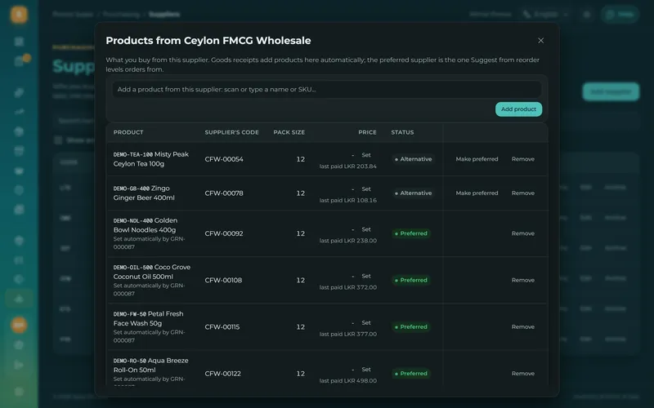
Task: Click the Add product button
Action: [x=518, y=109]
